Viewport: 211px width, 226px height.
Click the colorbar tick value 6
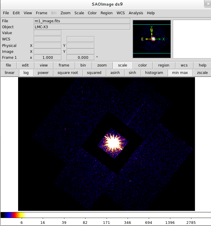coord(22,222)
